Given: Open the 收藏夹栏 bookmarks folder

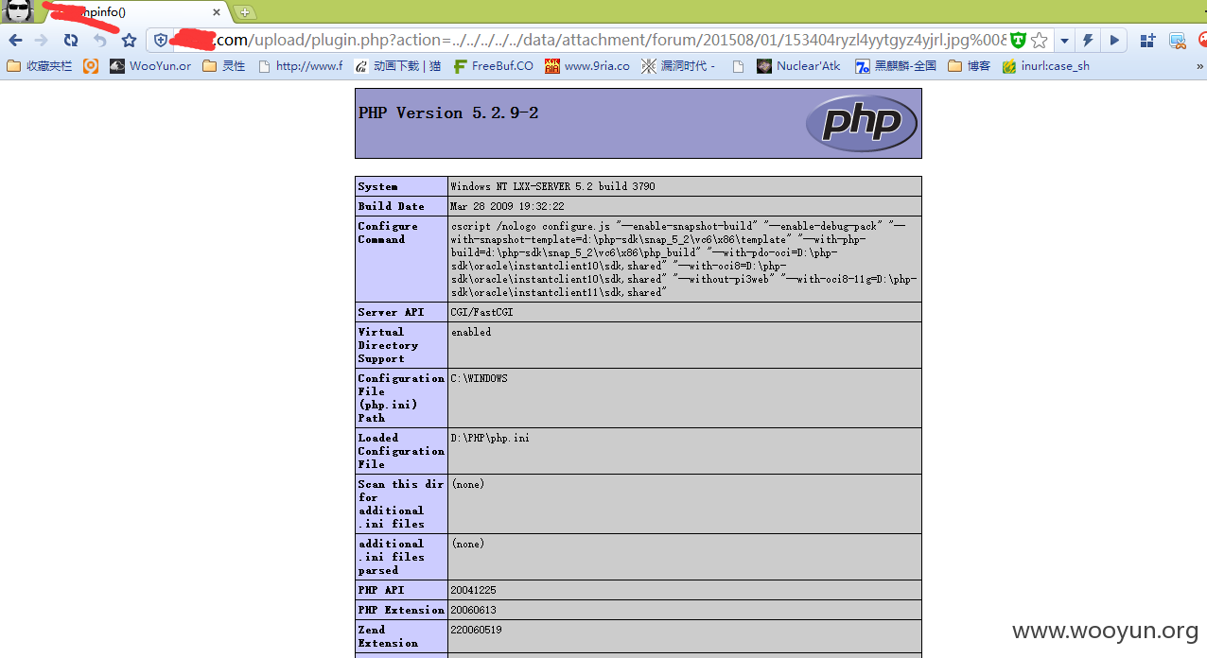Looking at the screenshot, I should tap(40, 66).
